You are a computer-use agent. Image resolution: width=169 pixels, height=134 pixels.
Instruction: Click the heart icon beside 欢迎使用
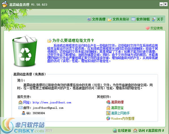pos(147,28)
